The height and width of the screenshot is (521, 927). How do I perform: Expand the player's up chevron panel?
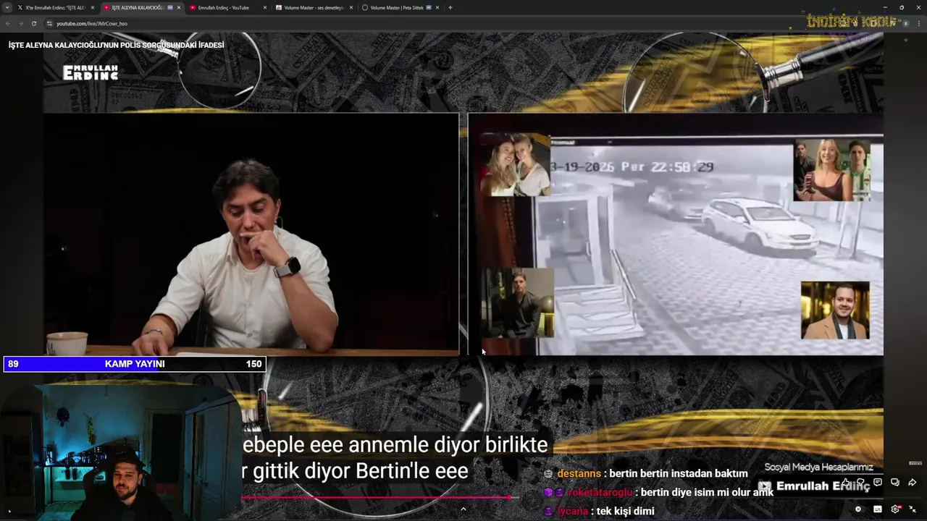[x=463, y=509]
